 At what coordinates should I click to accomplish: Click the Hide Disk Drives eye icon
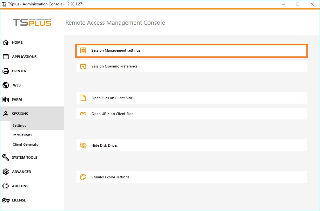83,145
